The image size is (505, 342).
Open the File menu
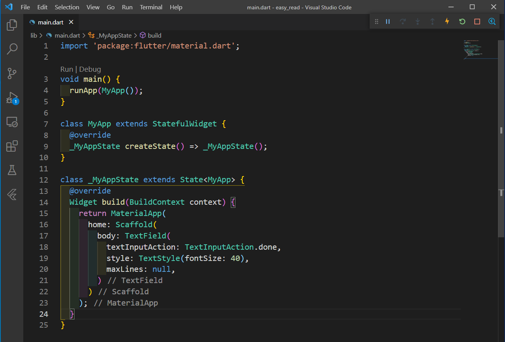click(x=25, y=7)
